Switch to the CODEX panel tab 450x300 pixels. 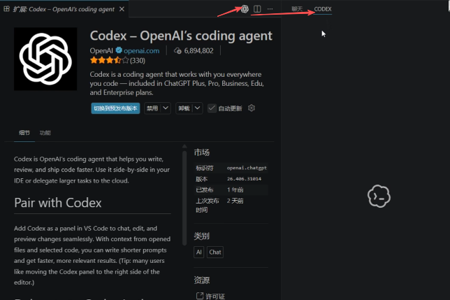323,9
